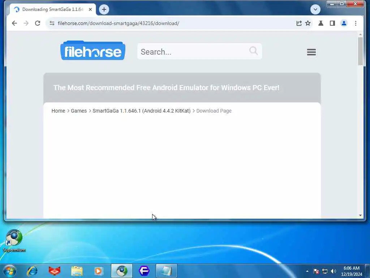
Task: Click the Show desktop button
Action: pyautogui.click(x=367, y=271)
